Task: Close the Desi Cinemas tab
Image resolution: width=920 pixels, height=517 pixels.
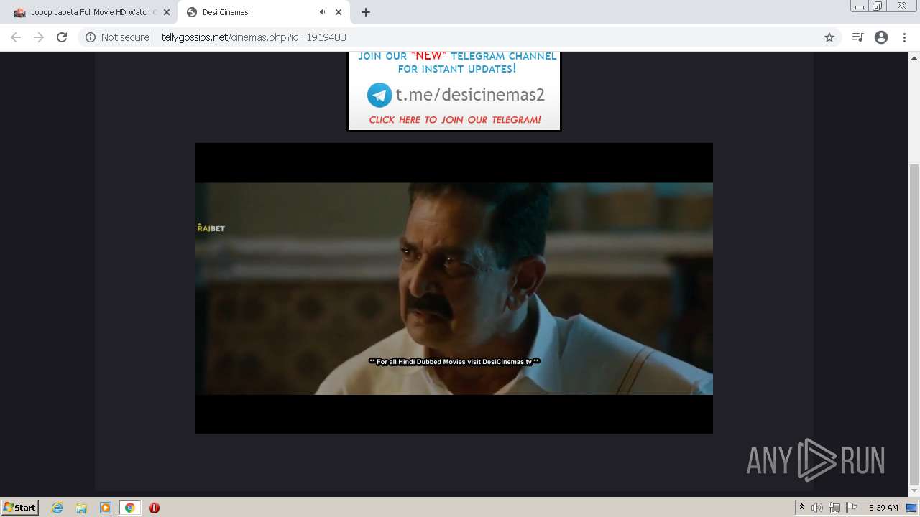Action: [339, 12]
